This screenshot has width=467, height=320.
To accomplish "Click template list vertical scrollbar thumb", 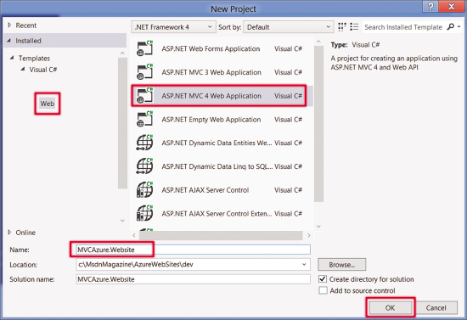I will (x=318, y=124).
